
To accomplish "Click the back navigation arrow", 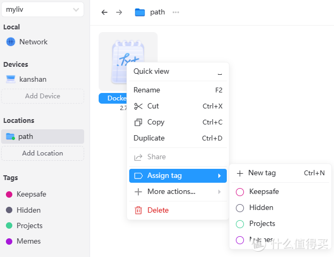I will click(105, 12).
